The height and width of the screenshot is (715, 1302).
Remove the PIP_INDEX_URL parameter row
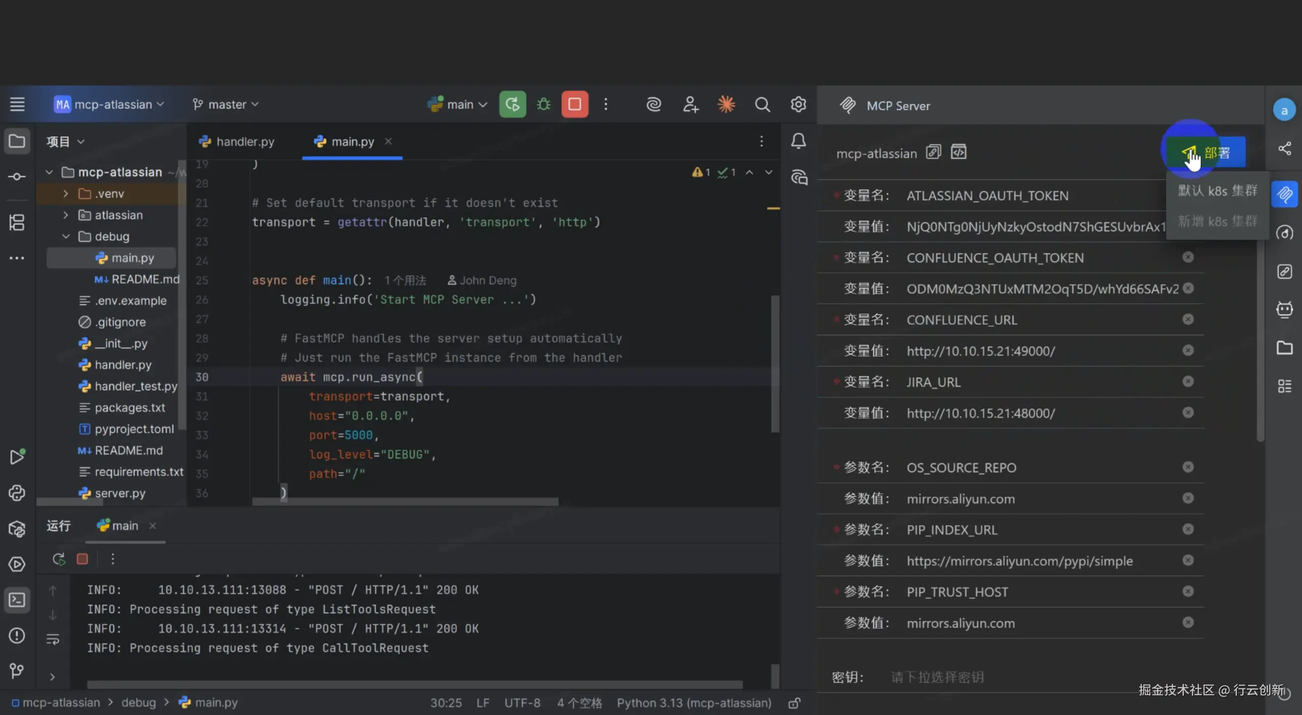pyautogui.click(x=1188, y=529)
